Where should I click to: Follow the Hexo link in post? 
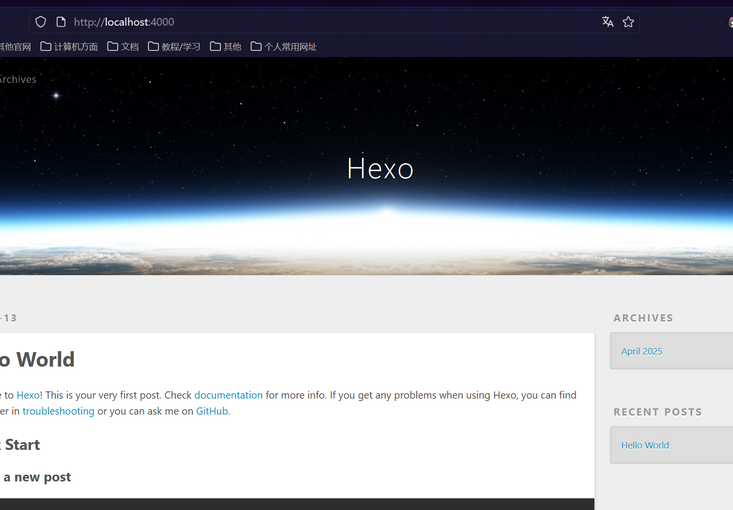(28, 395)
